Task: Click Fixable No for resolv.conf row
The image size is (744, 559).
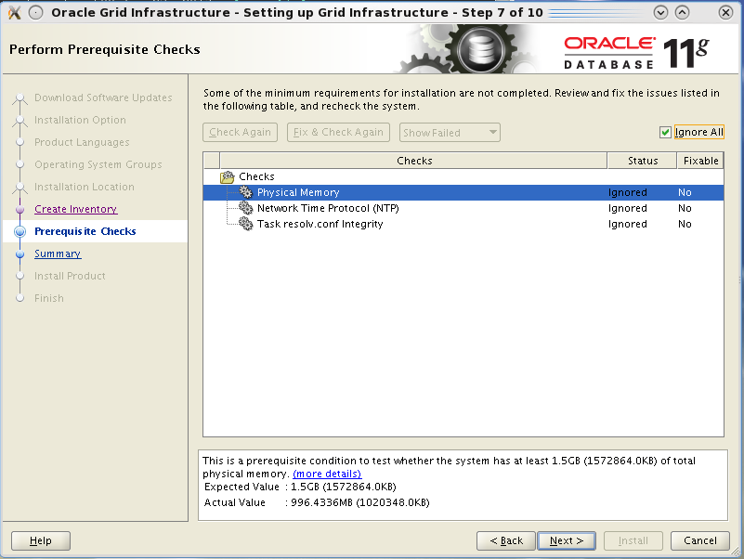Action: [x=685, y=224]
